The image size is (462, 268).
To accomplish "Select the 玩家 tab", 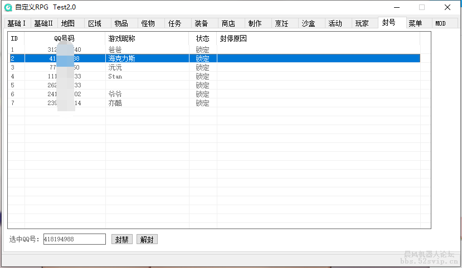I will tap(362, 23).
